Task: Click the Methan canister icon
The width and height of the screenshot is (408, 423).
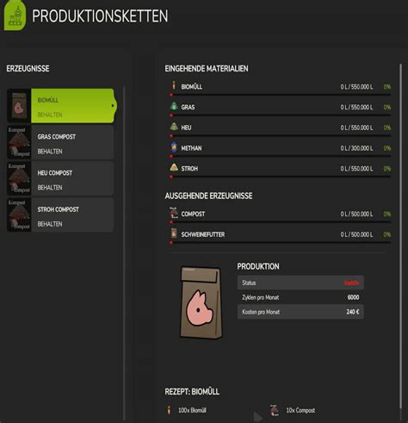Action: click(x=174, y=147)
